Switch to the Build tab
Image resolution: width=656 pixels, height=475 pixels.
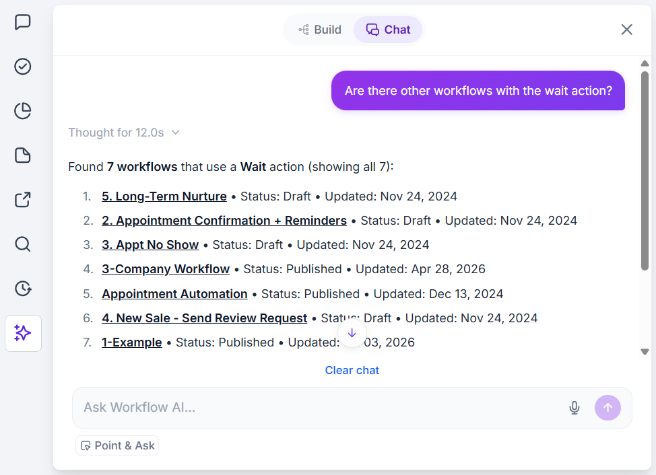[321, 30]
